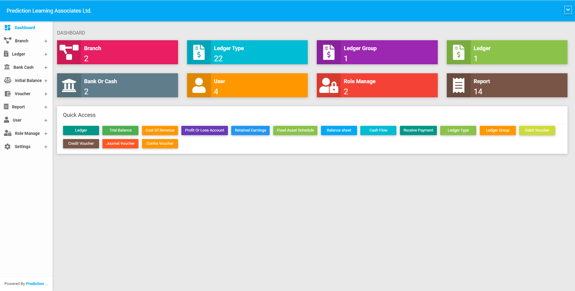Image resolution: width=575 pixels, height=291 pixels.
Task: Click the Report receipt icon in sidebar
Action: (6, 107)
